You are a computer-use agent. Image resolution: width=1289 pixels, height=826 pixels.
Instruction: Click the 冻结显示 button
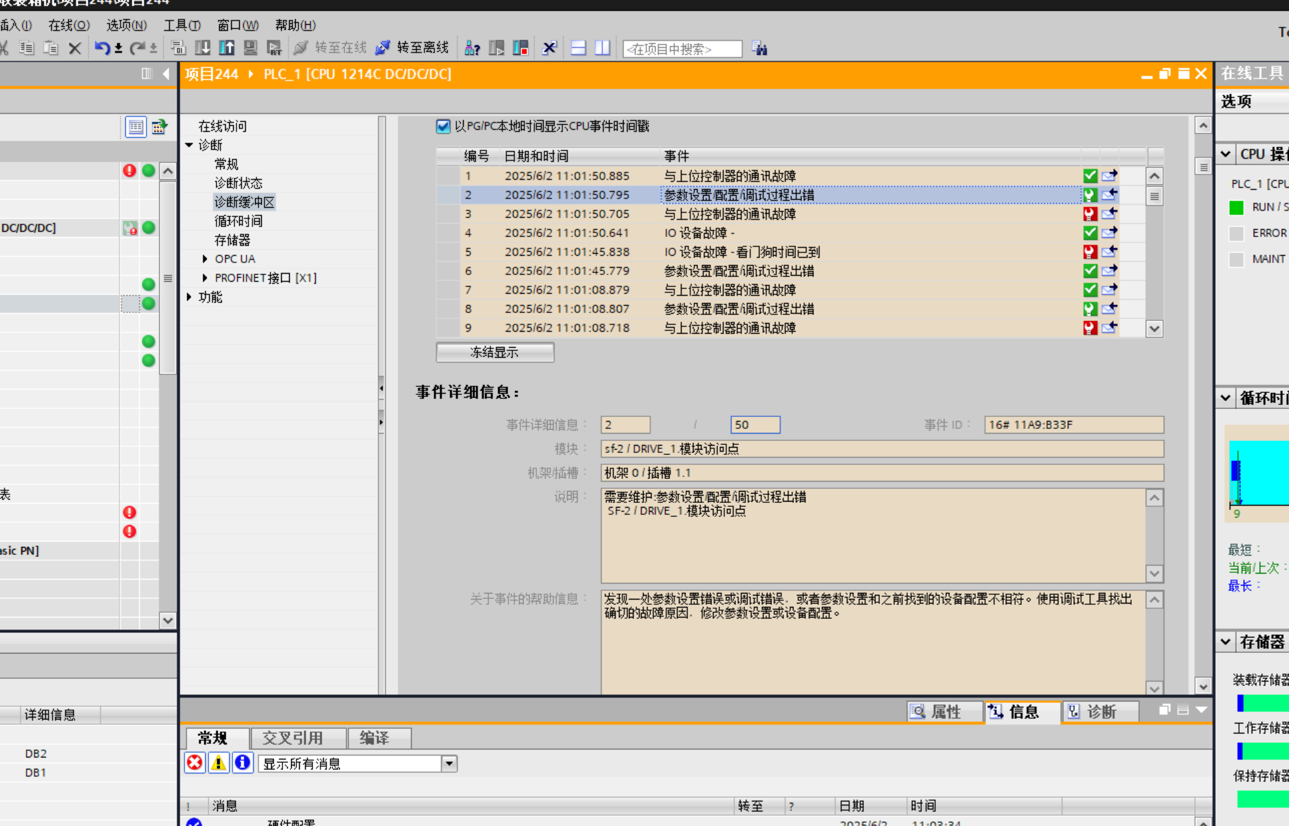point(494,352)
